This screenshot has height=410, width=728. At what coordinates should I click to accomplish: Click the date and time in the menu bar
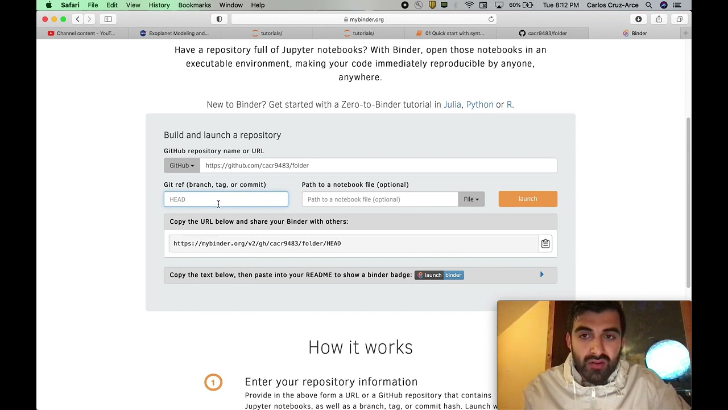[561, 5]
